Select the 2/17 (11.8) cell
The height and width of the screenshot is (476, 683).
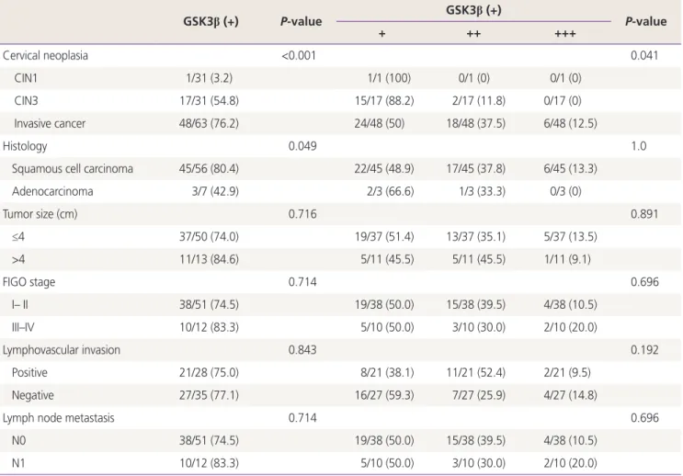(479, 101)
